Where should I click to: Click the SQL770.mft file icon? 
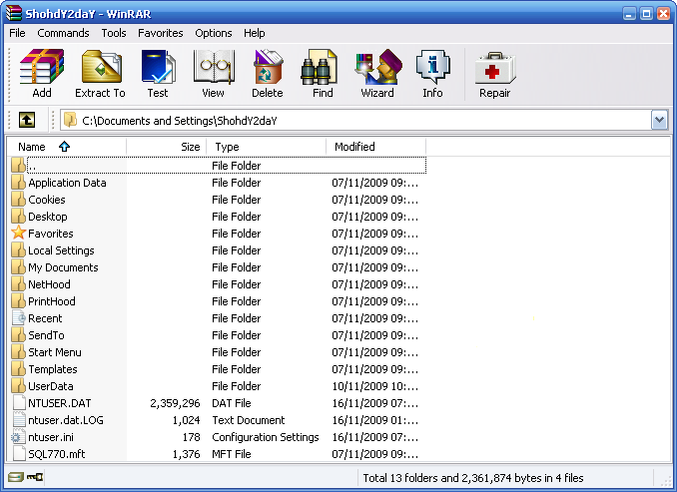point(19,453)
